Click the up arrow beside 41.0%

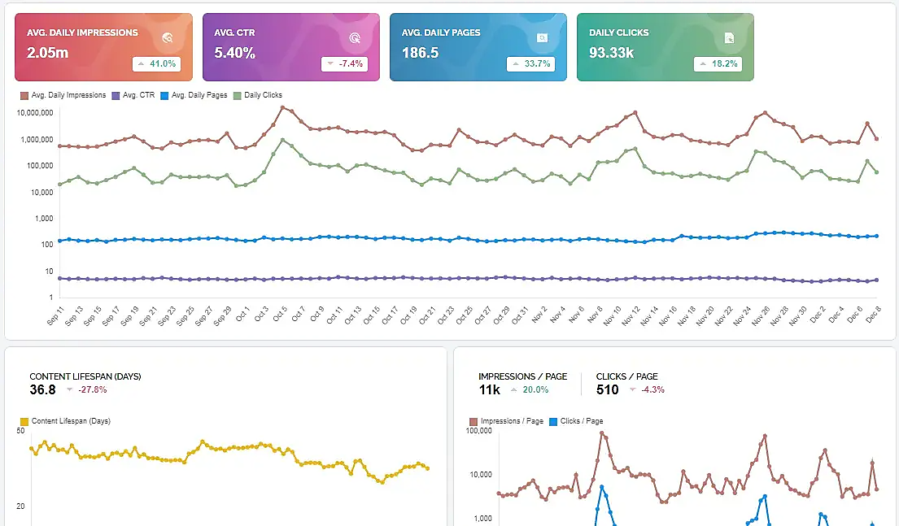coord(142,63)
